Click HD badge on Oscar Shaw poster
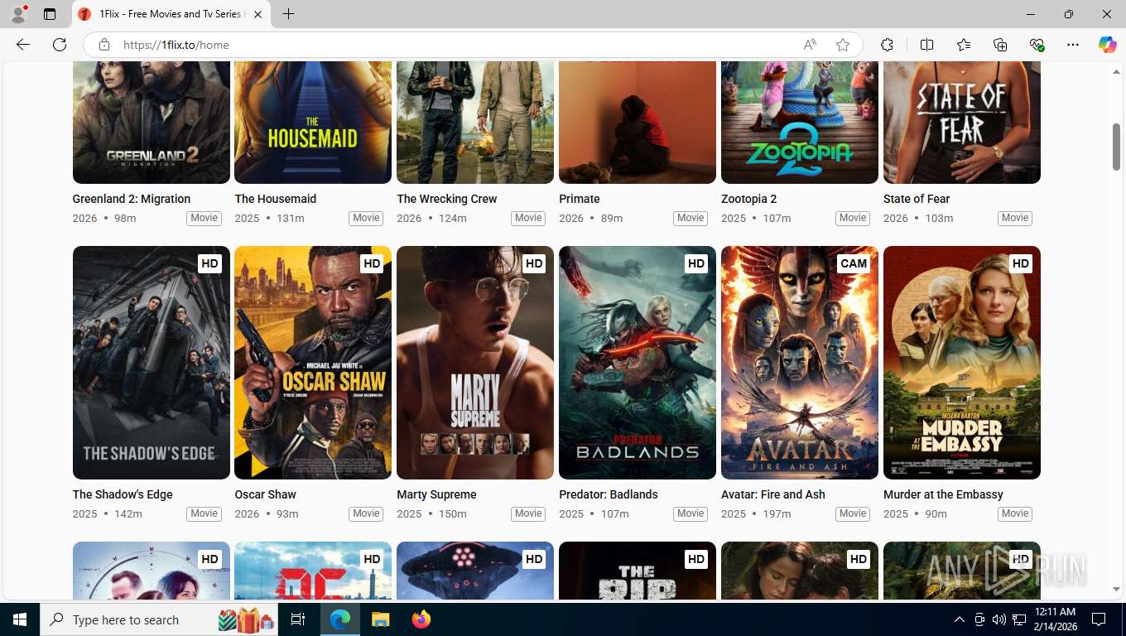 372,263
